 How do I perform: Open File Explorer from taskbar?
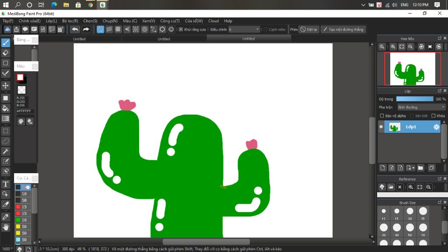pos(66,5)
